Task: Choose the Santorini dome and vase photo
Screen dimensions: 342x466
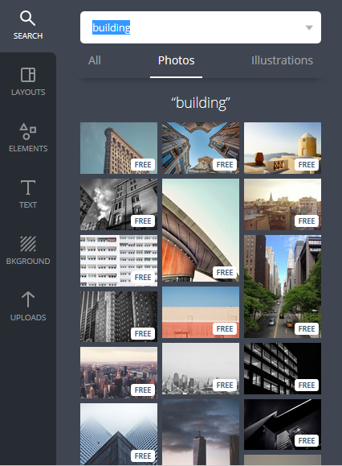Action: click(283, 148)
